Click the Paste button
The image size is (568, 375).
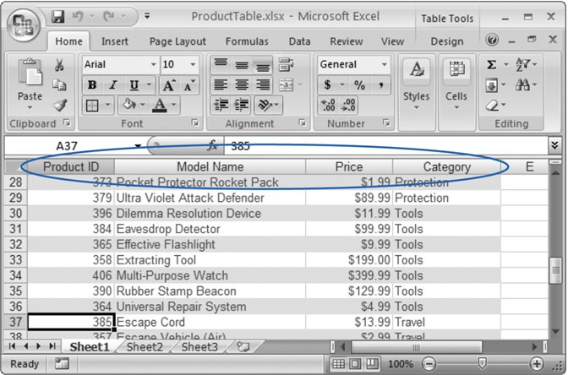pos(30,96)
